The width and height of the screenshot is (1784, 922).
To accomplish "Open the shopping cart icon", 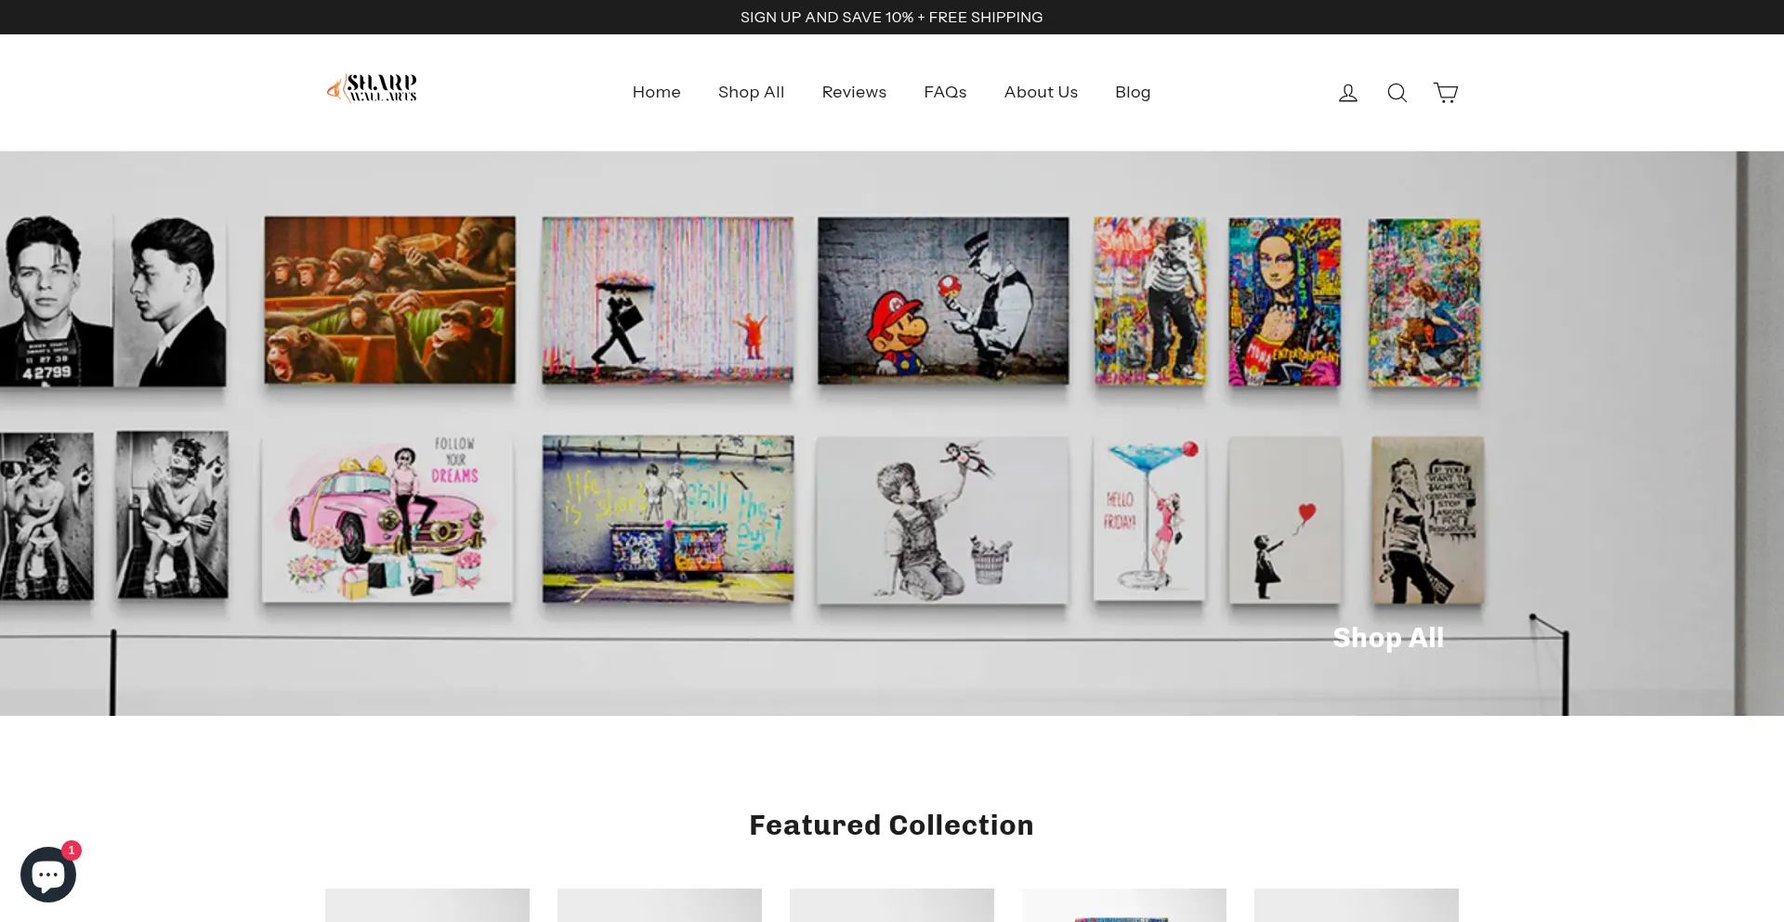I will [1446, 93].
